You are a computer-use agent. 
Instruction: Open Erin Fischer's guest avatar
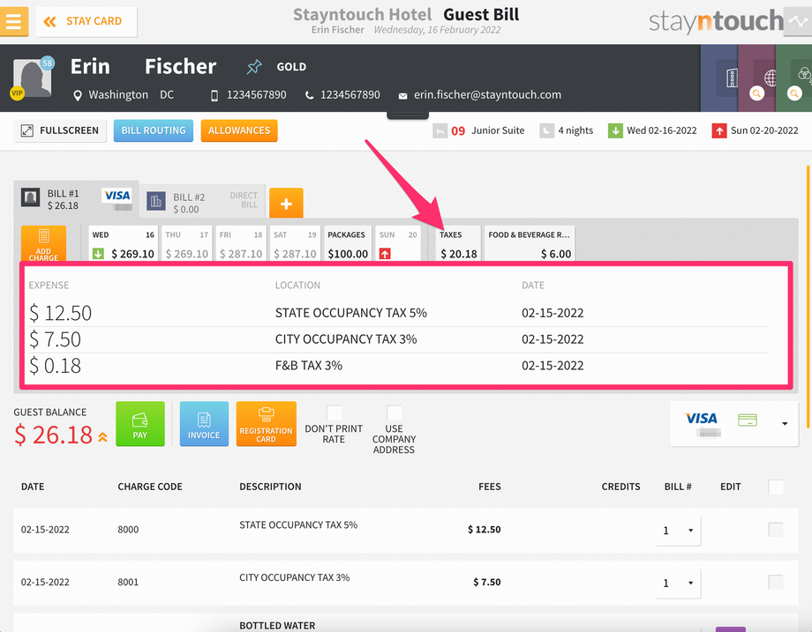(32, 78)
